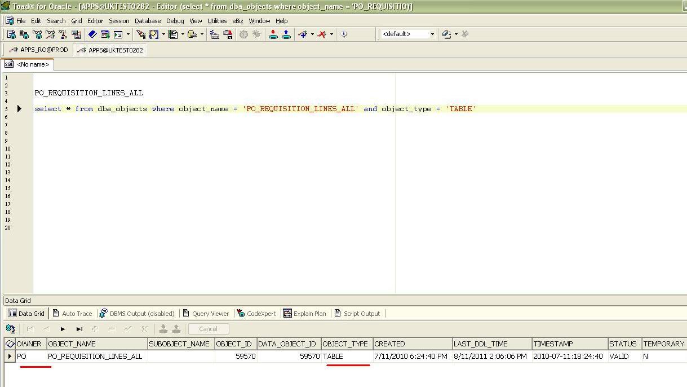Expand dropdown arrow next to end connection icon

tap(331, 34)
